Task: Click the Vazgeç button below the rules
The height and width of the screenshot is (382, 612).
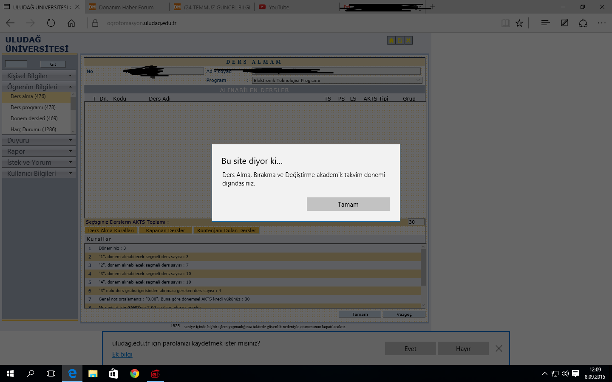Action: [404, 315]
